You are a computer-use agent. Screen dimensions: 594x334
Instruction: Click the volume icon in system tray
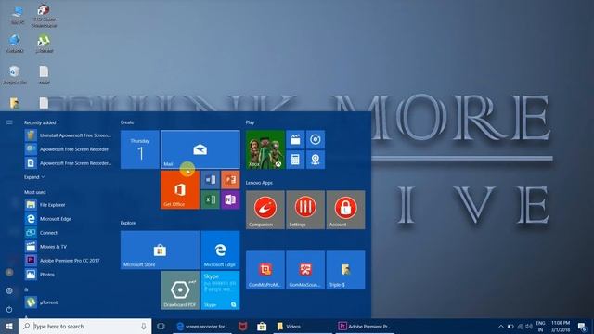click(529, 327)
